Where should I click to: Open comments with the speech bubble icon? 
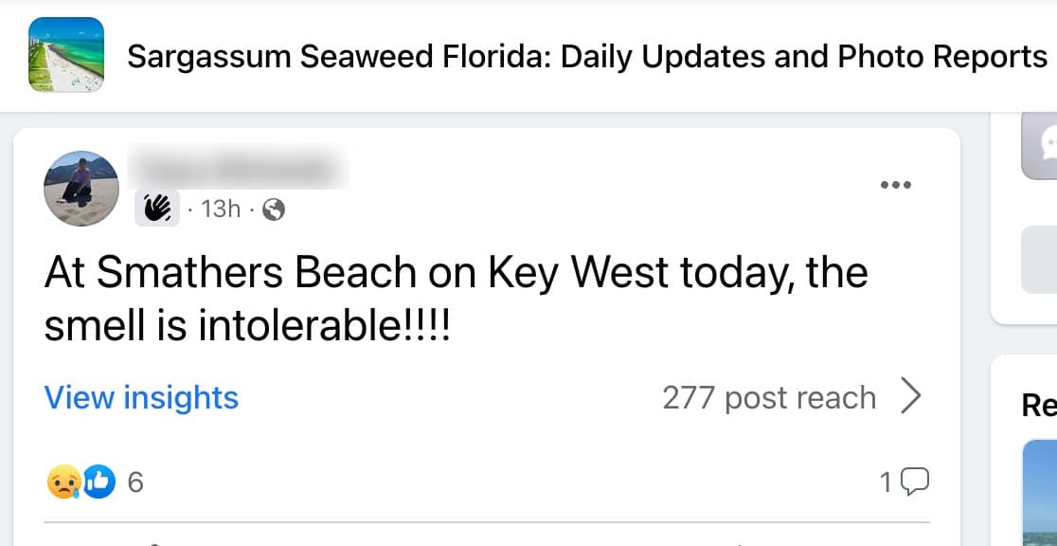click(914, 482)
